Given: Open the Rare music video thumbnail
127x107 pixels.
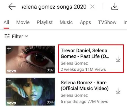Looking at the screenshot, I should pyautogui.click(x=30, y=91).
